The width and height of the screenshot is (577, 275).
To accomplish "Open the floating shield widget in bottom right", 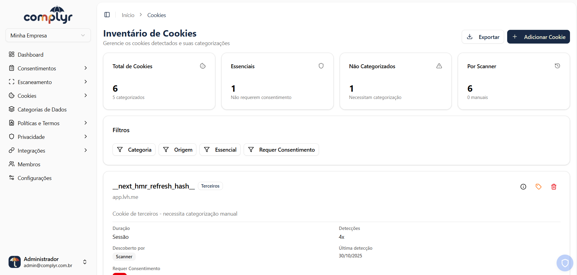I will [564, 263].
